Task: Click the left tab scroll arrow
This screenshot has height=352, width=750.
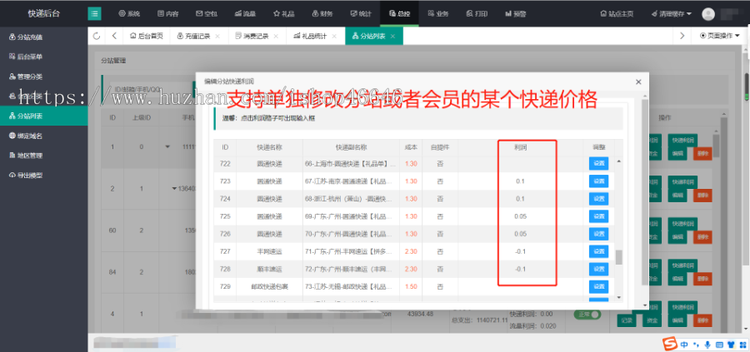Action: pos(114,36)
